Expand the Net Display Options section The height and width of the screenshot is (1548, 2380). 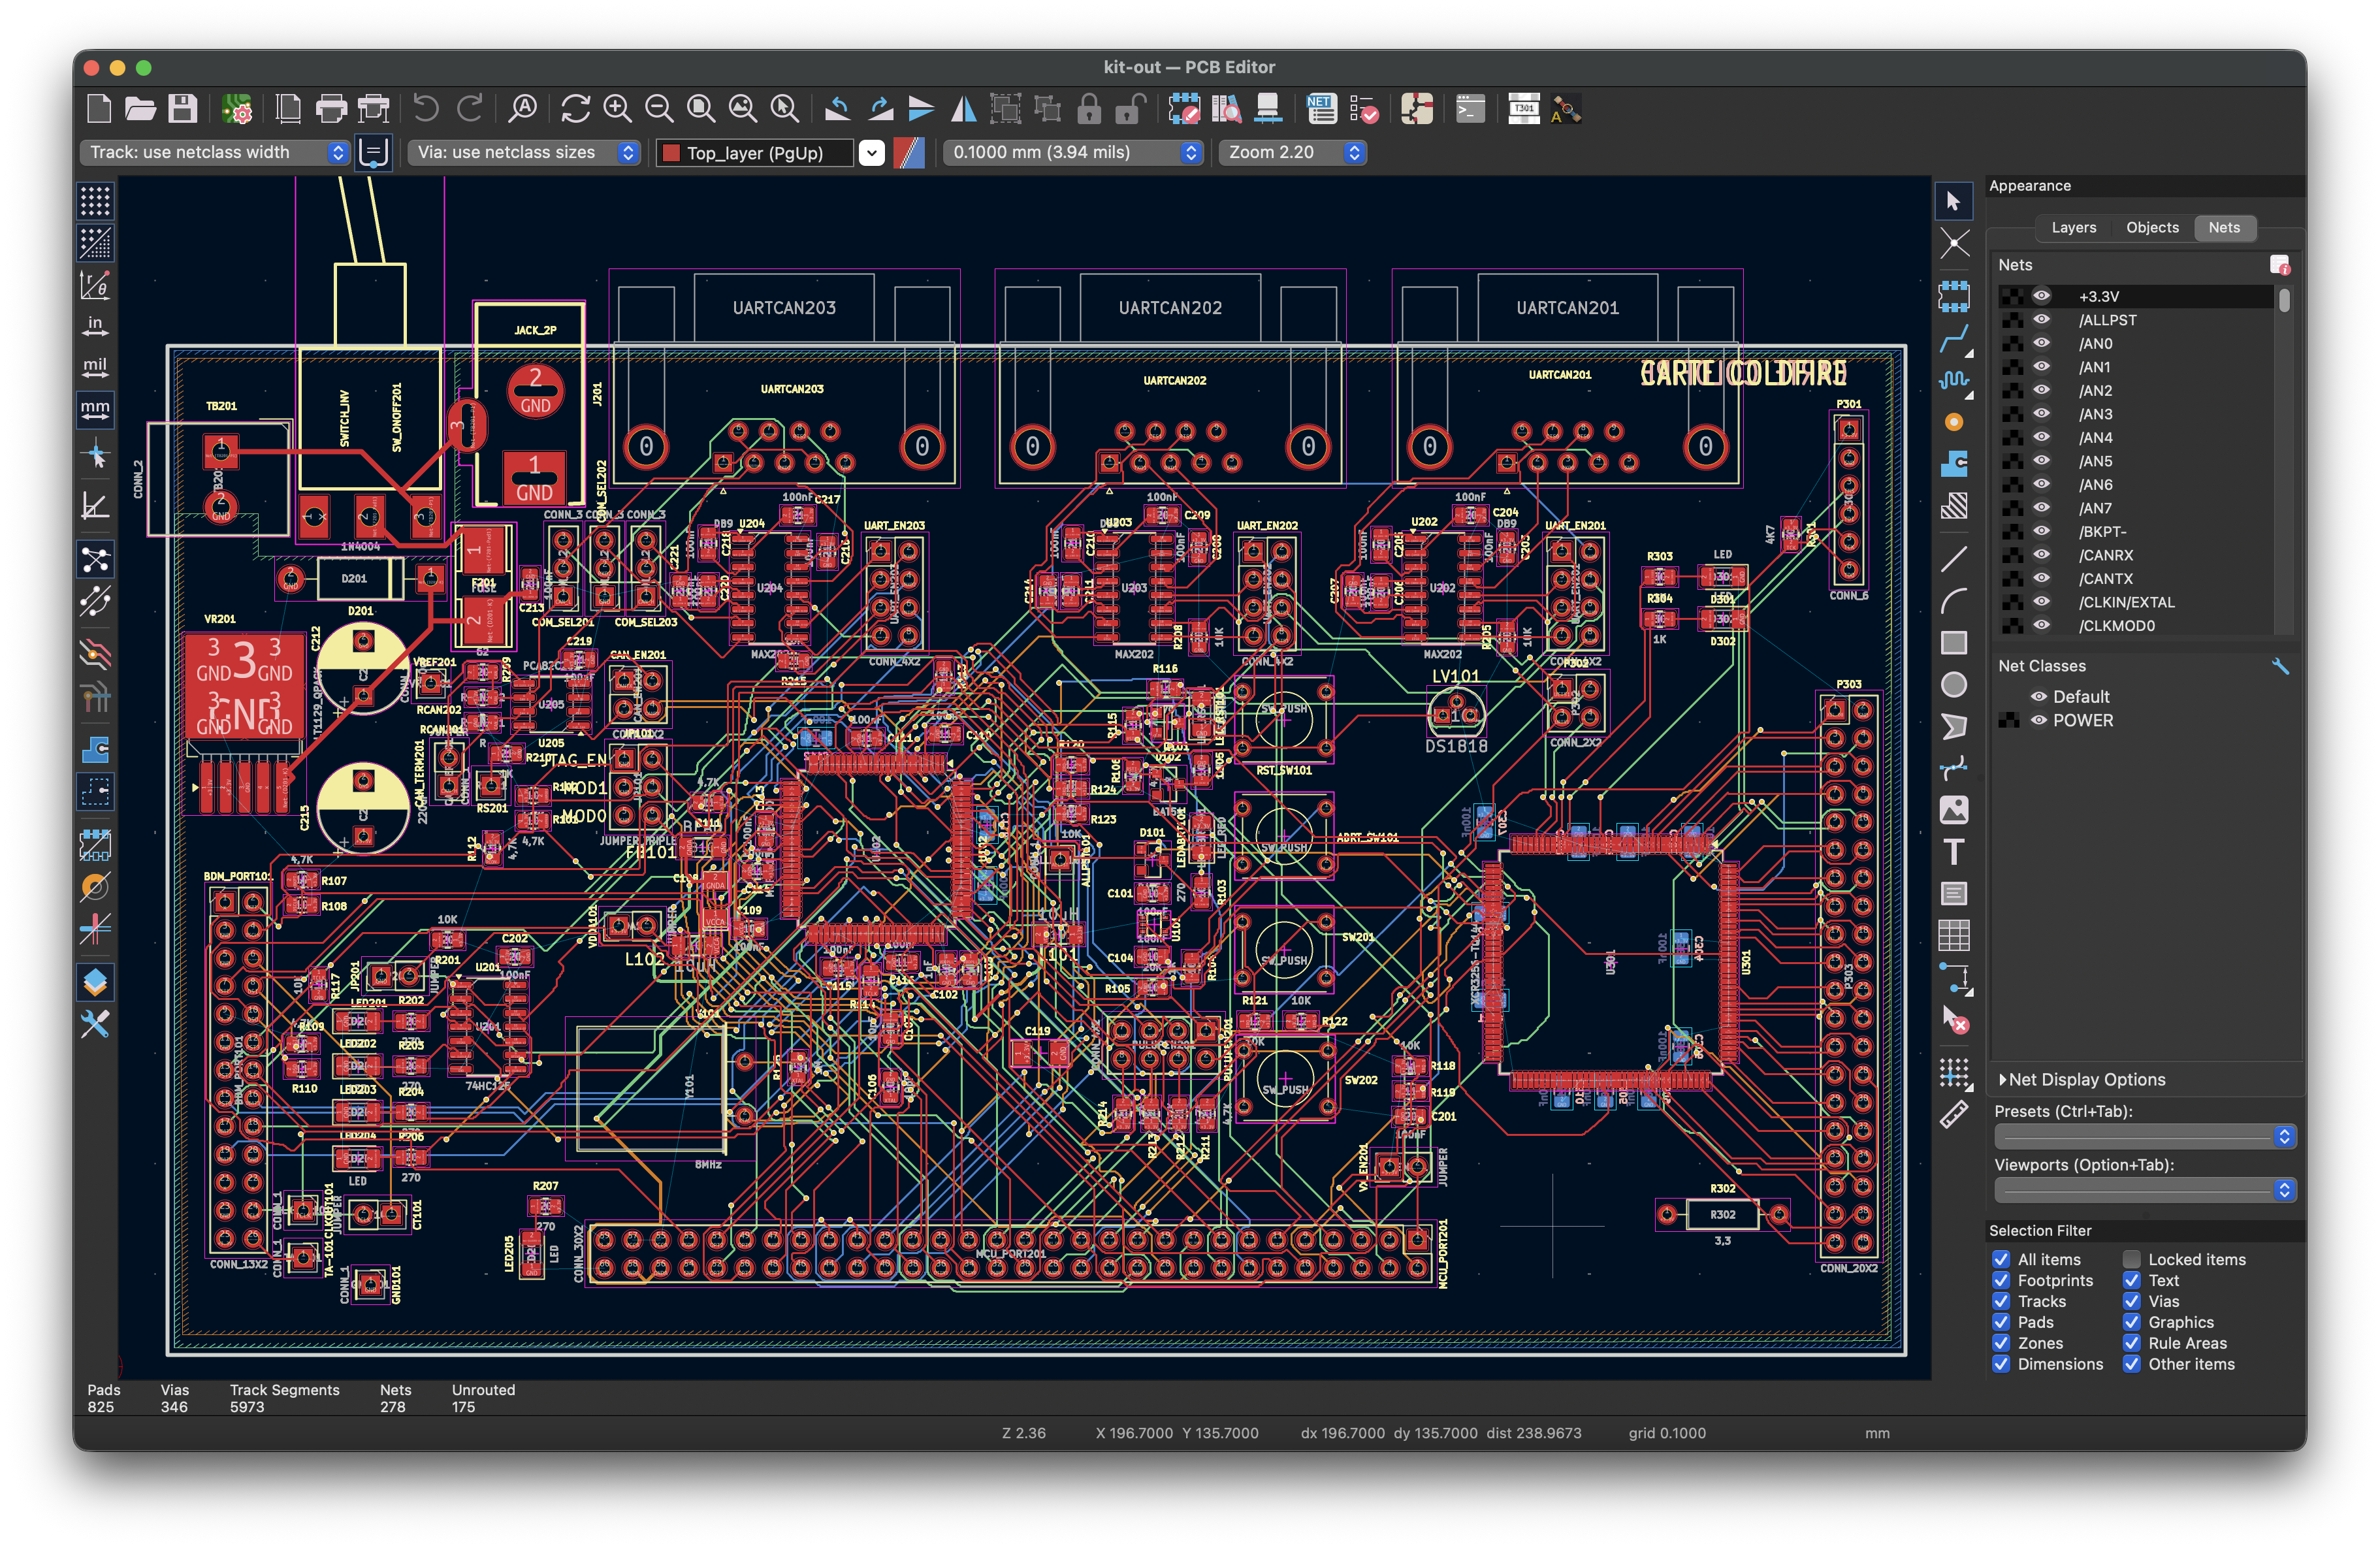tap(2082, 1079)
